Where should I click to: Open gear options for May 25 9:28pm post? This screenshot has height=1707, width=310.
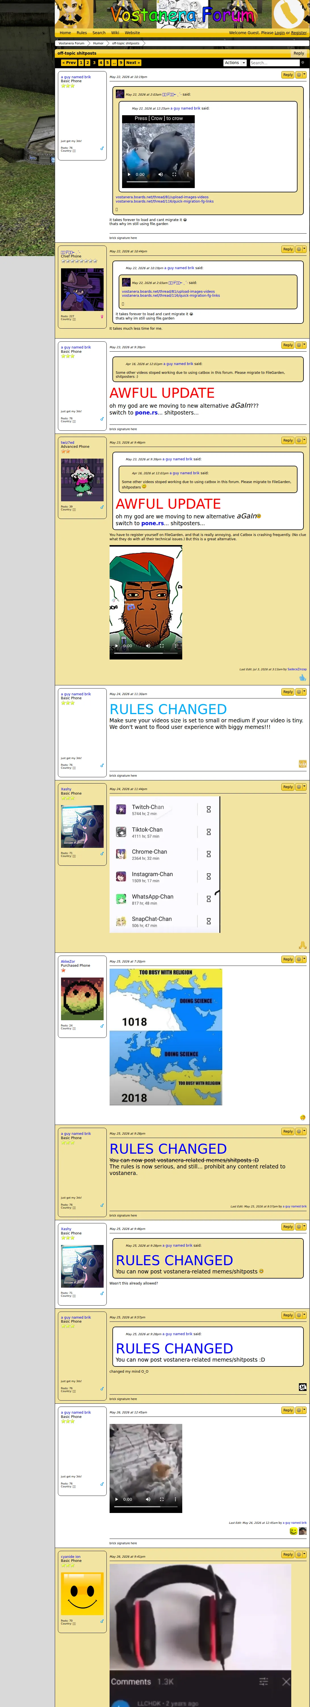(x=301, y=1132)
